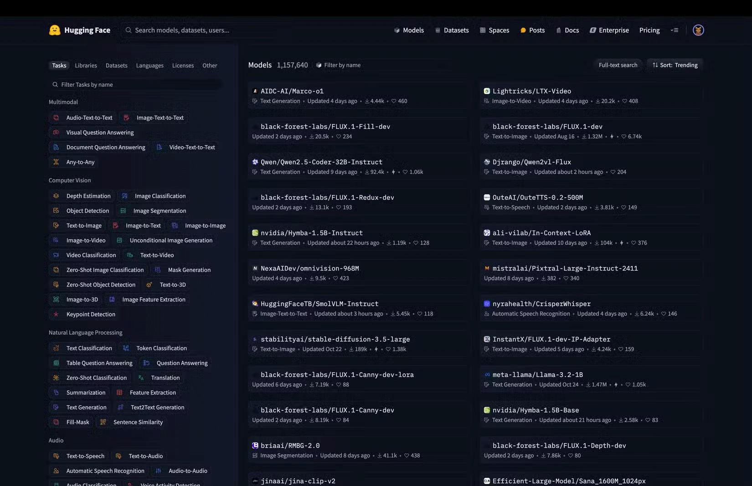
Task: Open the user profile avatar
Action: [698, 30]
